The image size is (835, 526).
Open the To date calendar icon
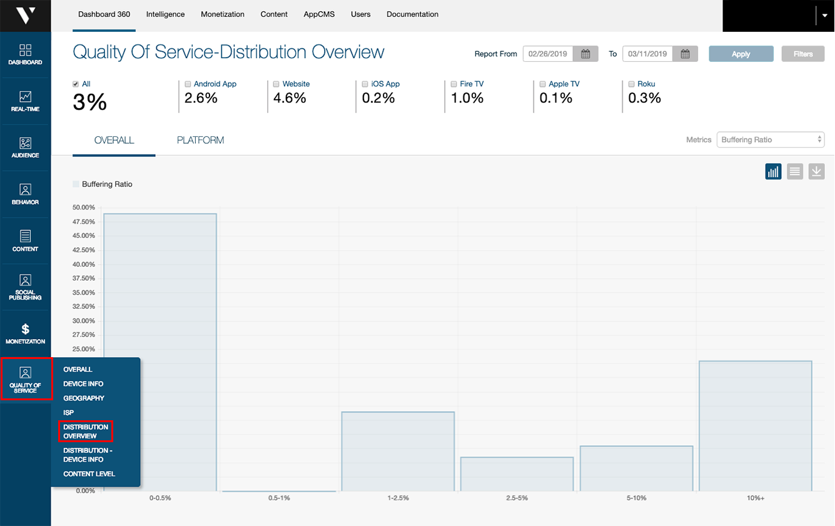[685, 54]
